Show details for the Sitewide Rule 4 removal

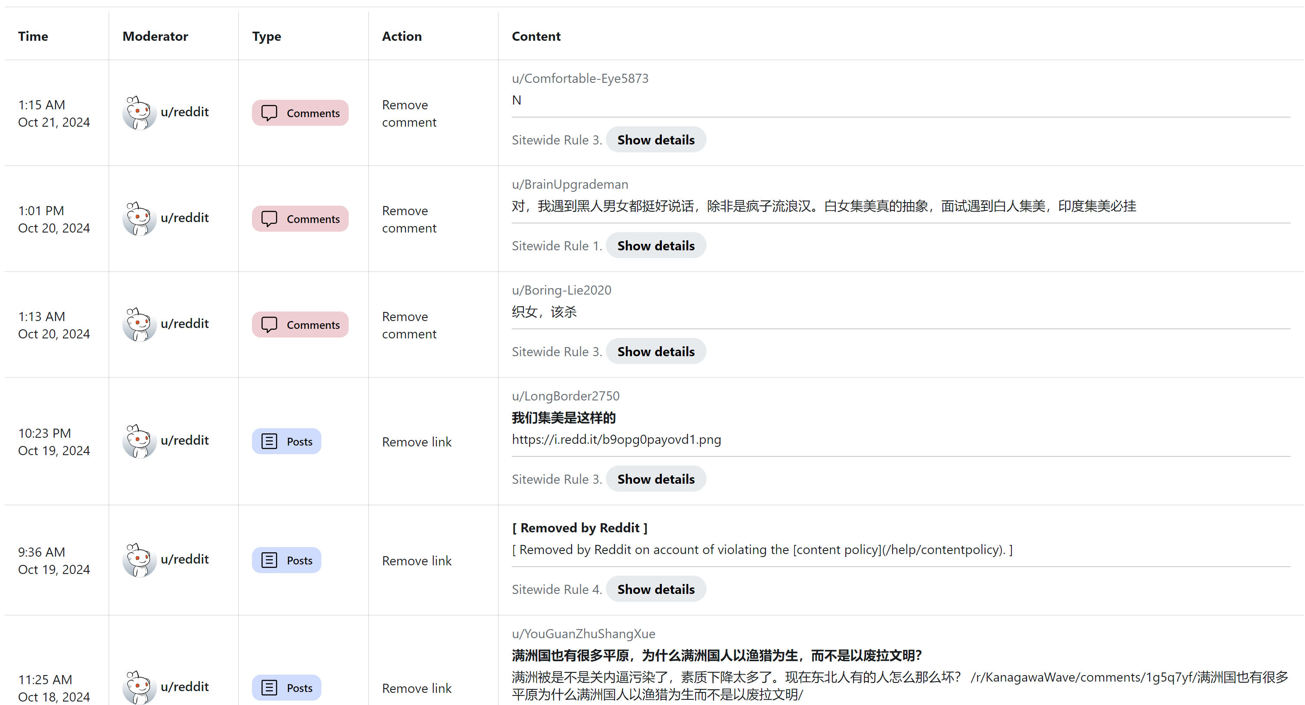pyautogui.click(x=656, y=590)
